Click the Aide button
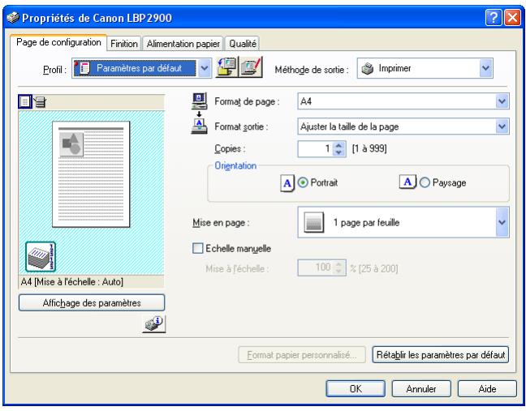Viewport: 526px width, 411px height. tap(487, 388)
